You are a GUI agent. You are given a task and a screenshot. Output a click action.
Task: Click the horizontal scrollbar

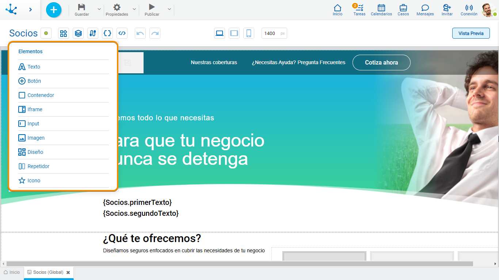pyautogui.click(x=240, y=264)
